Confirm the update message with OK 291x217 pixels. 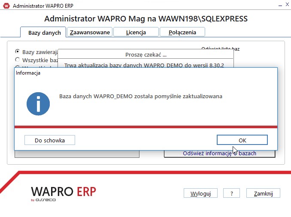pos(242,140)
